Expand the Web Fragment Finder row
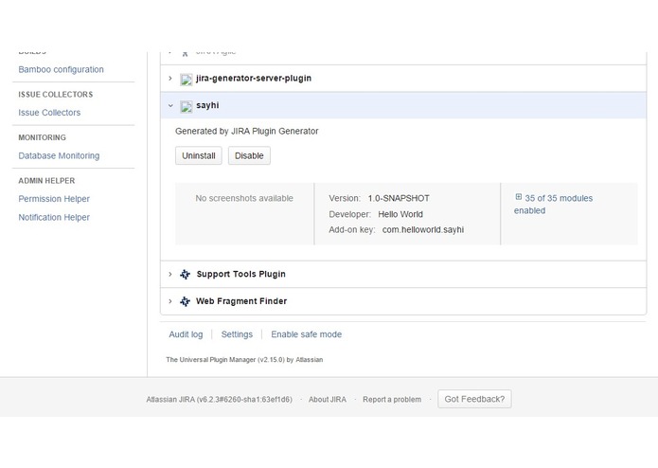This screenshot has height=468, width=658. point(170,301)
